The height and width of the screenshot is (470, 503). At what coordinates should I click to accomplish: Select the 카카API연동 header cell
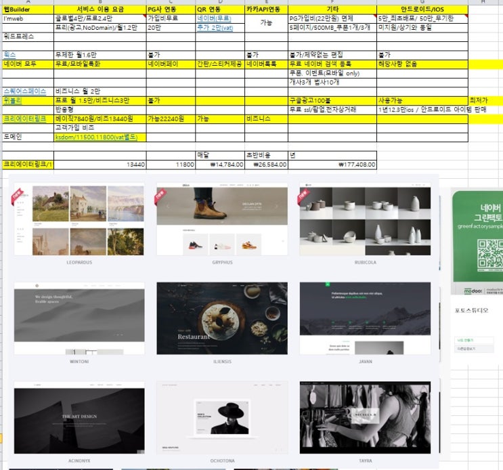[x=266, y=9]
